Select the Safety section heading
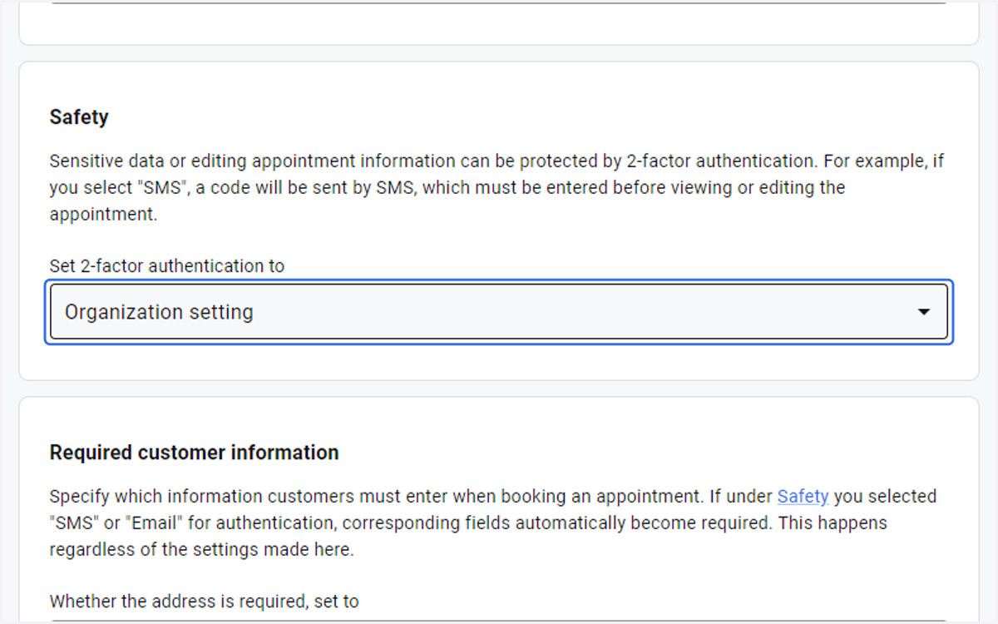This screenshot has width=998, height=624. pos(79,117)
